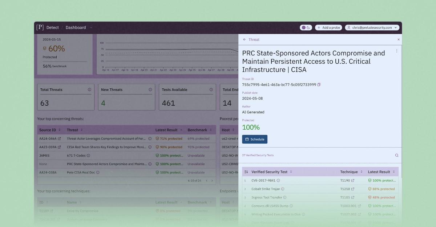
Task: Open T1218 technique external link
Action: point(352,189)
